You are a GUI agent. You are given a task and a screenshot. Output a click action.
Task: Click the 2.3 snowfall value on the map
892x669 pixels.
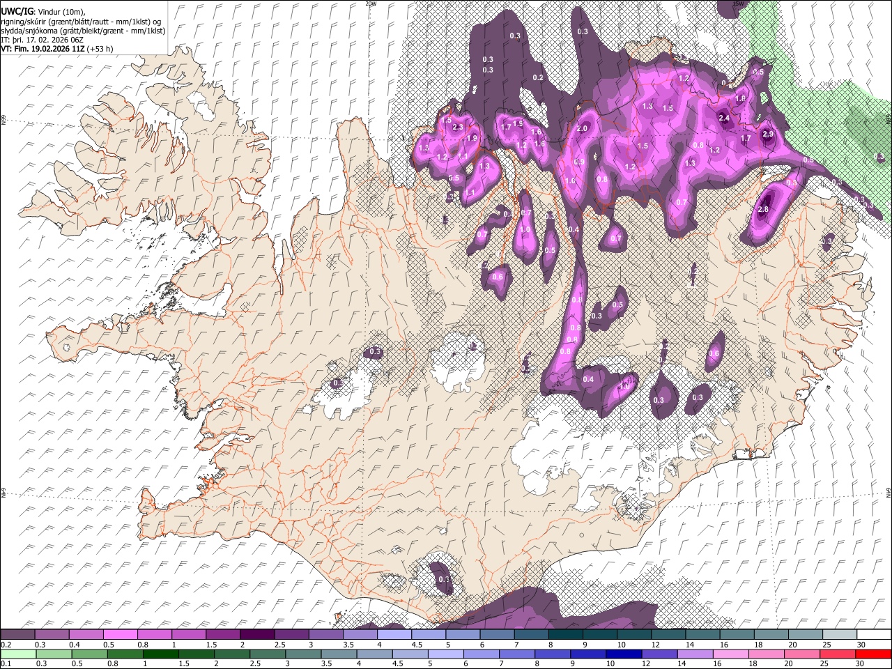pyautogui.click(x=458, y=128)
